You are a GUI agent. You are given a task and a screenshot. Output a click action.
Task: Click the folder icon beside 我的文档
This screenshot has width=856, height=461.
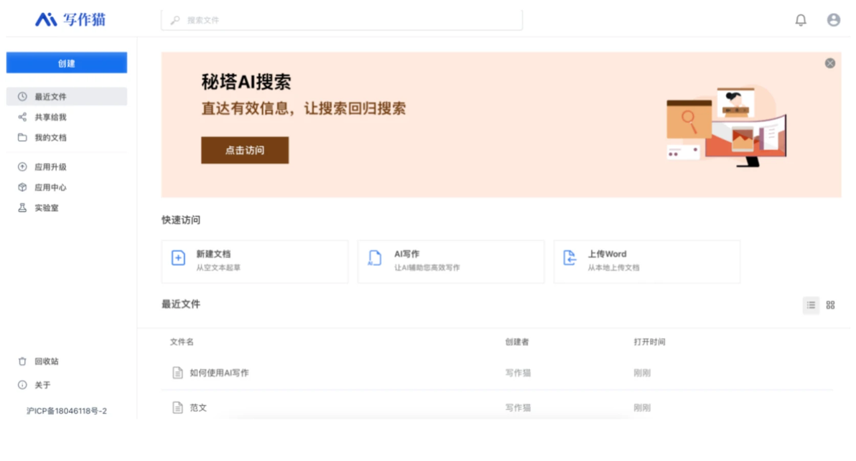22,137
